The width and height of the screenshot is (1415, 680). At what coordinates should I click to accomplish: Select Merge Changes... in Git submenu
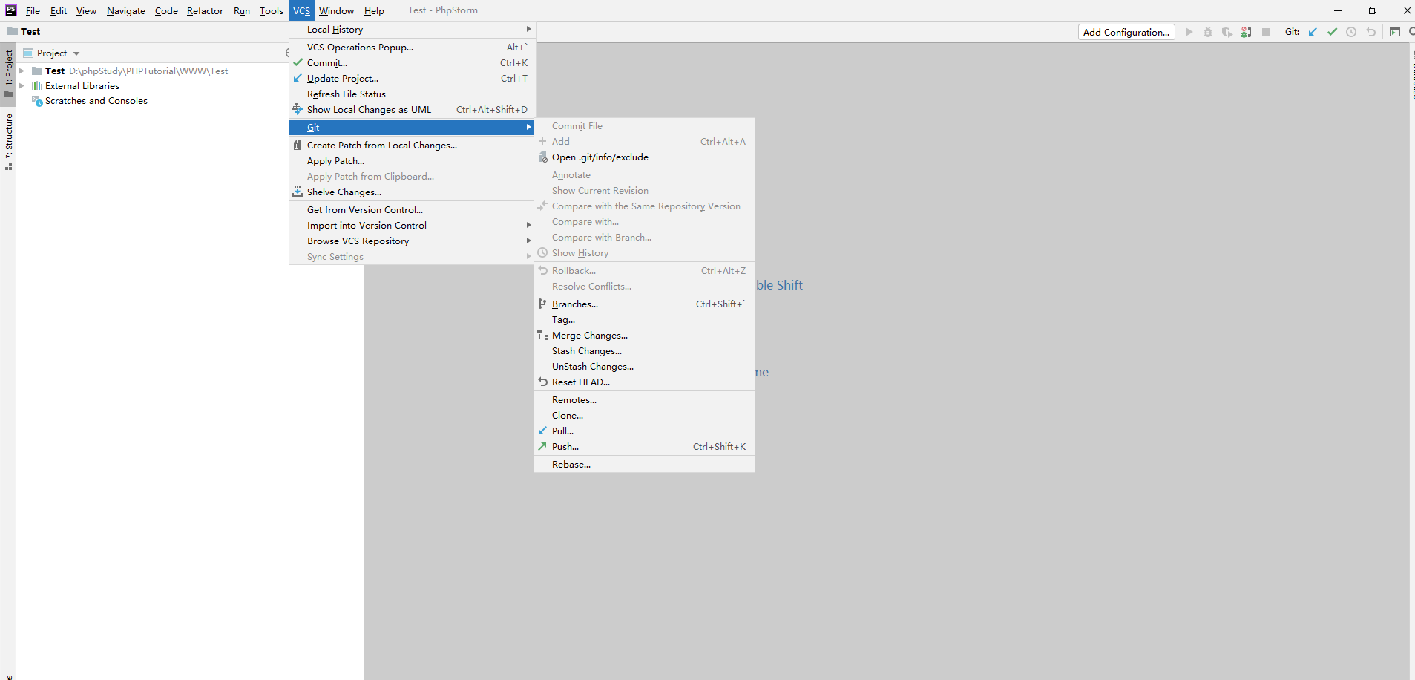tap(644, 336)
